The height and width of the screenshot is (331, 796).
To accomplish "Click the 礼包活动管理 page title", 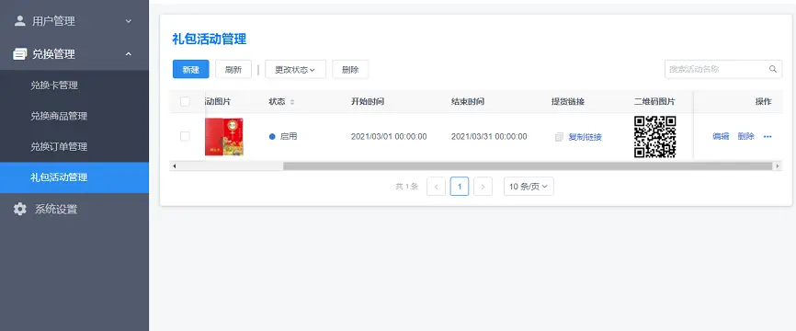I will coord(210,40).
